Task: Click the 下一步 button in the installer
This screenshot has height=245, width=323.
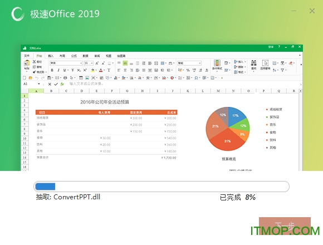Action: [285, 226]
